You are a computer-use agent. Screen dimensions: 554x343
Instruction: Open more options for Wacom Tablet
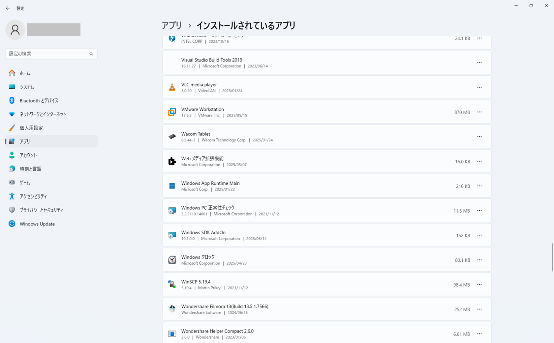[479, 137]
